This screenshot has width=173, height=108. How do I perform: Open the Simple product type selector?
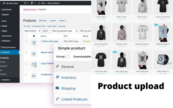(x=73, y=48)
